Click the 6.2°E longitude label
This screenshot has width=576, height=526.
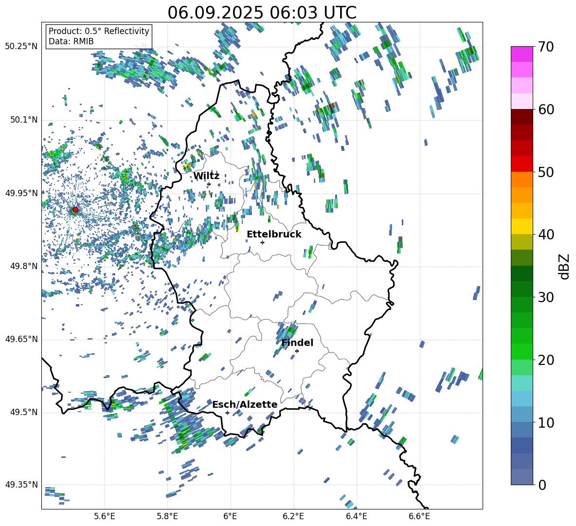[293, 516]
